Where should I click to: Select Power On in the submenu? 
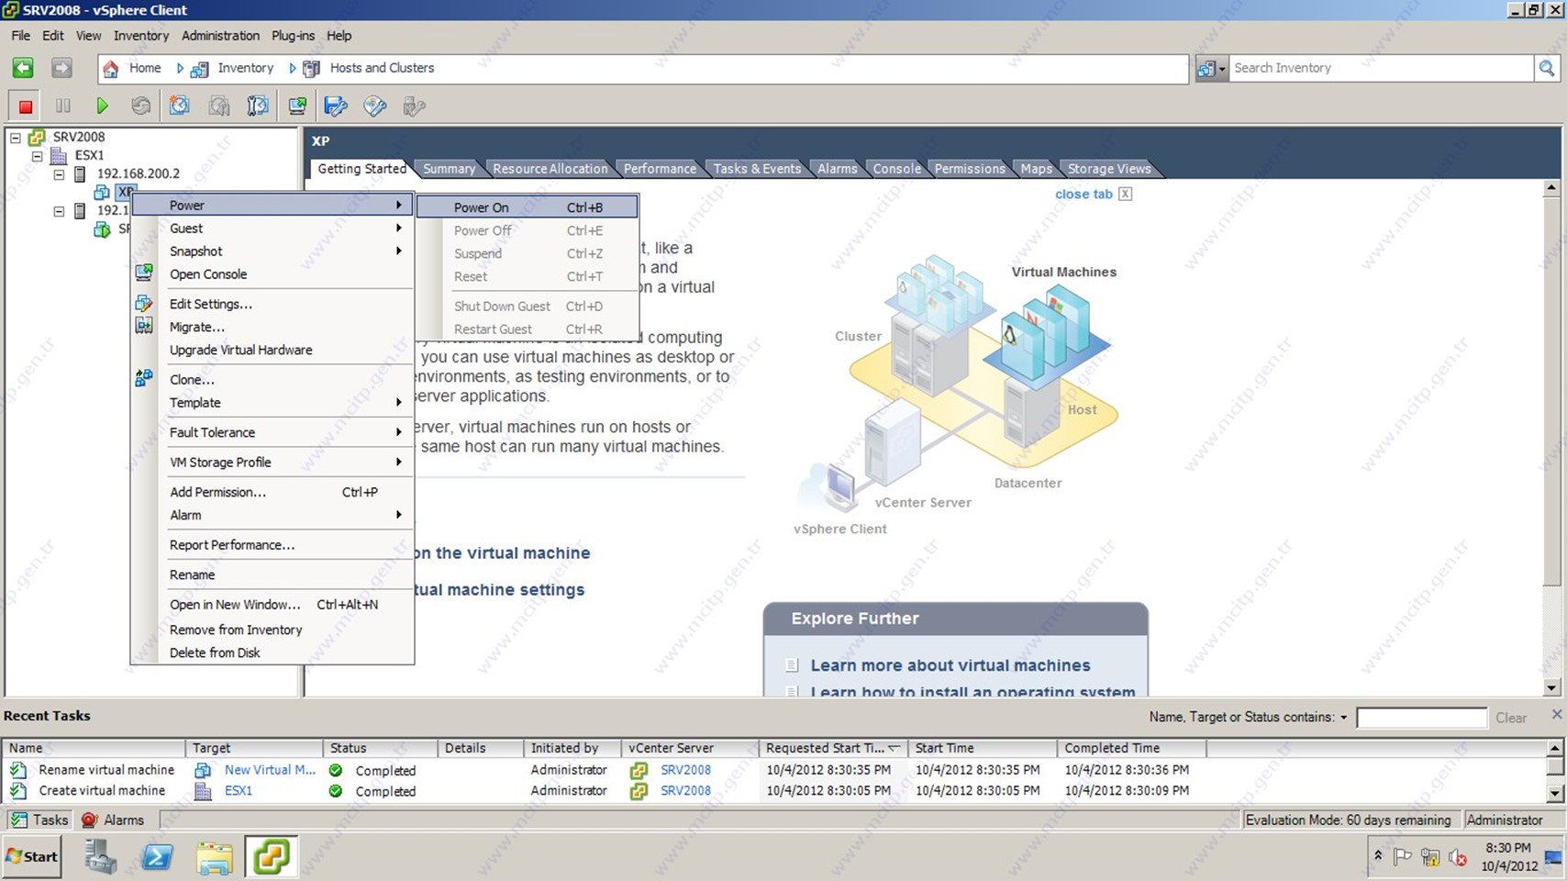528,207
